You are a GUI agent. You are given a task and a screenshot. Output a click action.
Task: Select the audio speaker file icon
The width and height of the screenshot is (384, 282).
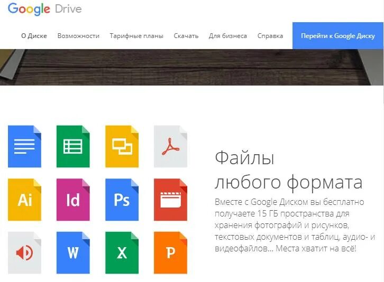[x=24, y=252]
